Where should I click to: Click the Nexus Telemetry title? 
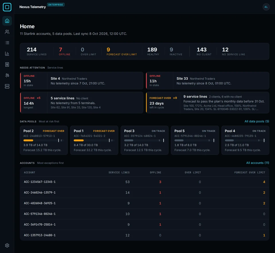tap(33, 7)
